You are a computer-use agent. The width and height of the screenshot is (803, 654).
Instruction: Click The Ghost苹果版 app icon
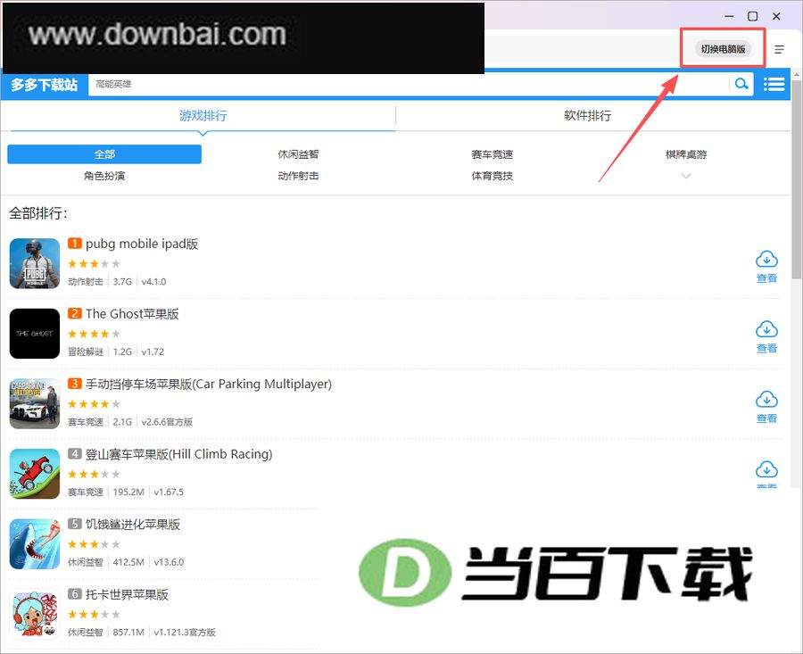click(x=35, y=334)
